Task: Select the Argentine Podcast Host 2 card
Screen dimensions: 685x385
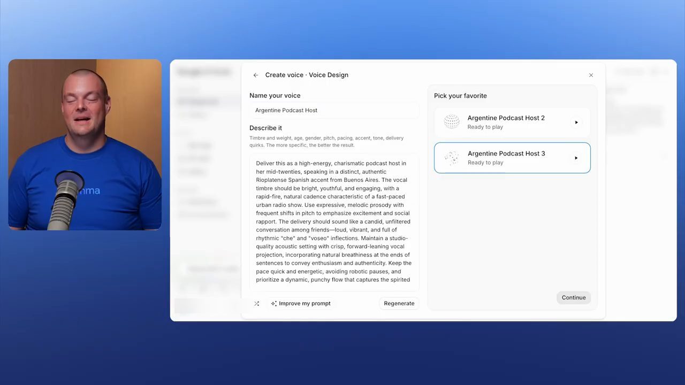Action: pos(512,122)
